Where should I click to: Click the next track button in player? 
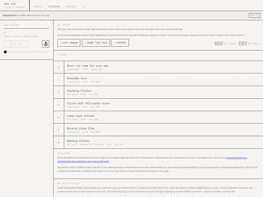(x=24, y=44)
